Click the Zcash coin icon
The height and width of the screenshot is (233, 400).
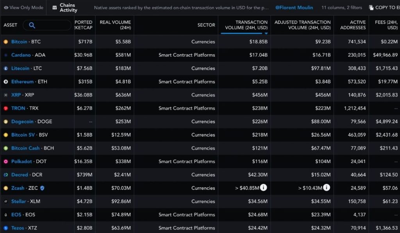5,188
